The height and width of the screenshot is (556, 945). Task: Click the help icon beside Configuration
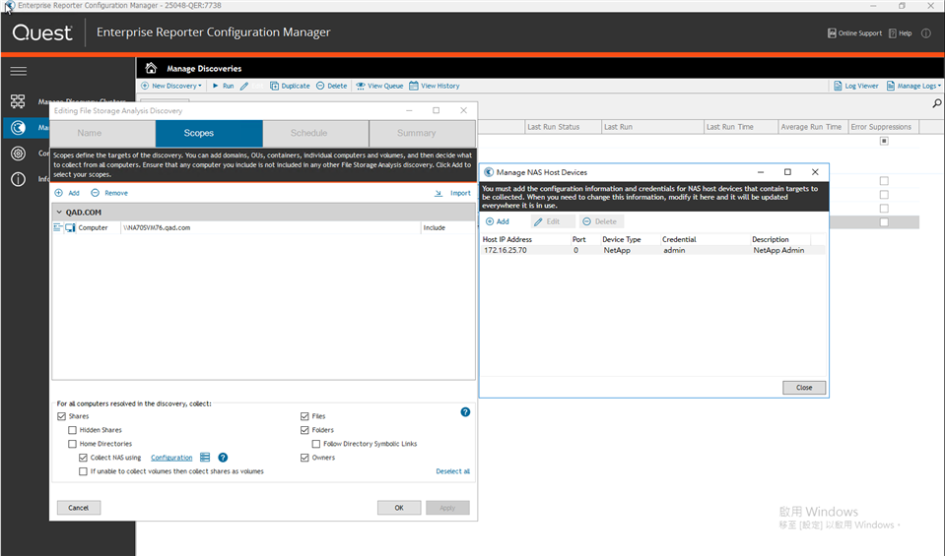click(223, 458)
